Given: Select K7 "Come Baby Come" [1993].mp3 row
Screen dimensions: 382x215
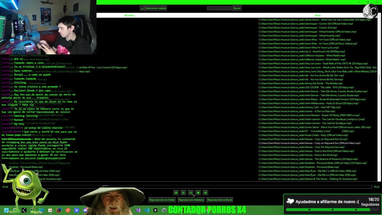Looking at the screenshot, I should tap(306, 131).
